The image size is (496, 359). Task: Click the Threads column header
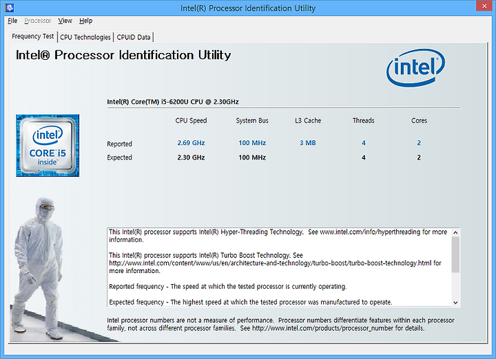coord(364,120)
